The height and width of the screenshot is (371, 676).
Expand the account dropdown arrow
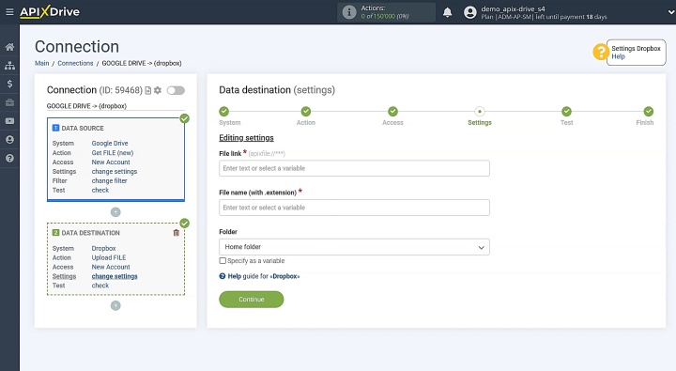click(670, 12)
